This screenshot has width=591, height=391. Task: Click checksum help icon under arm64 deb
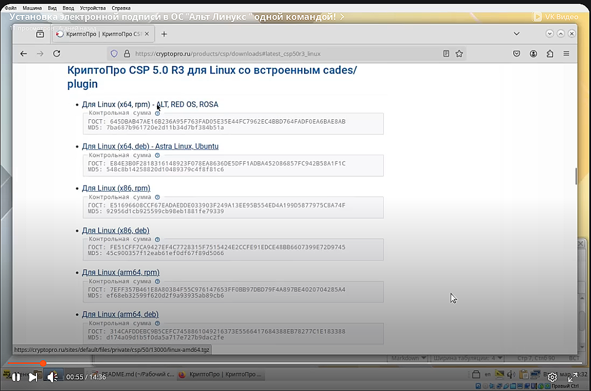158,323
